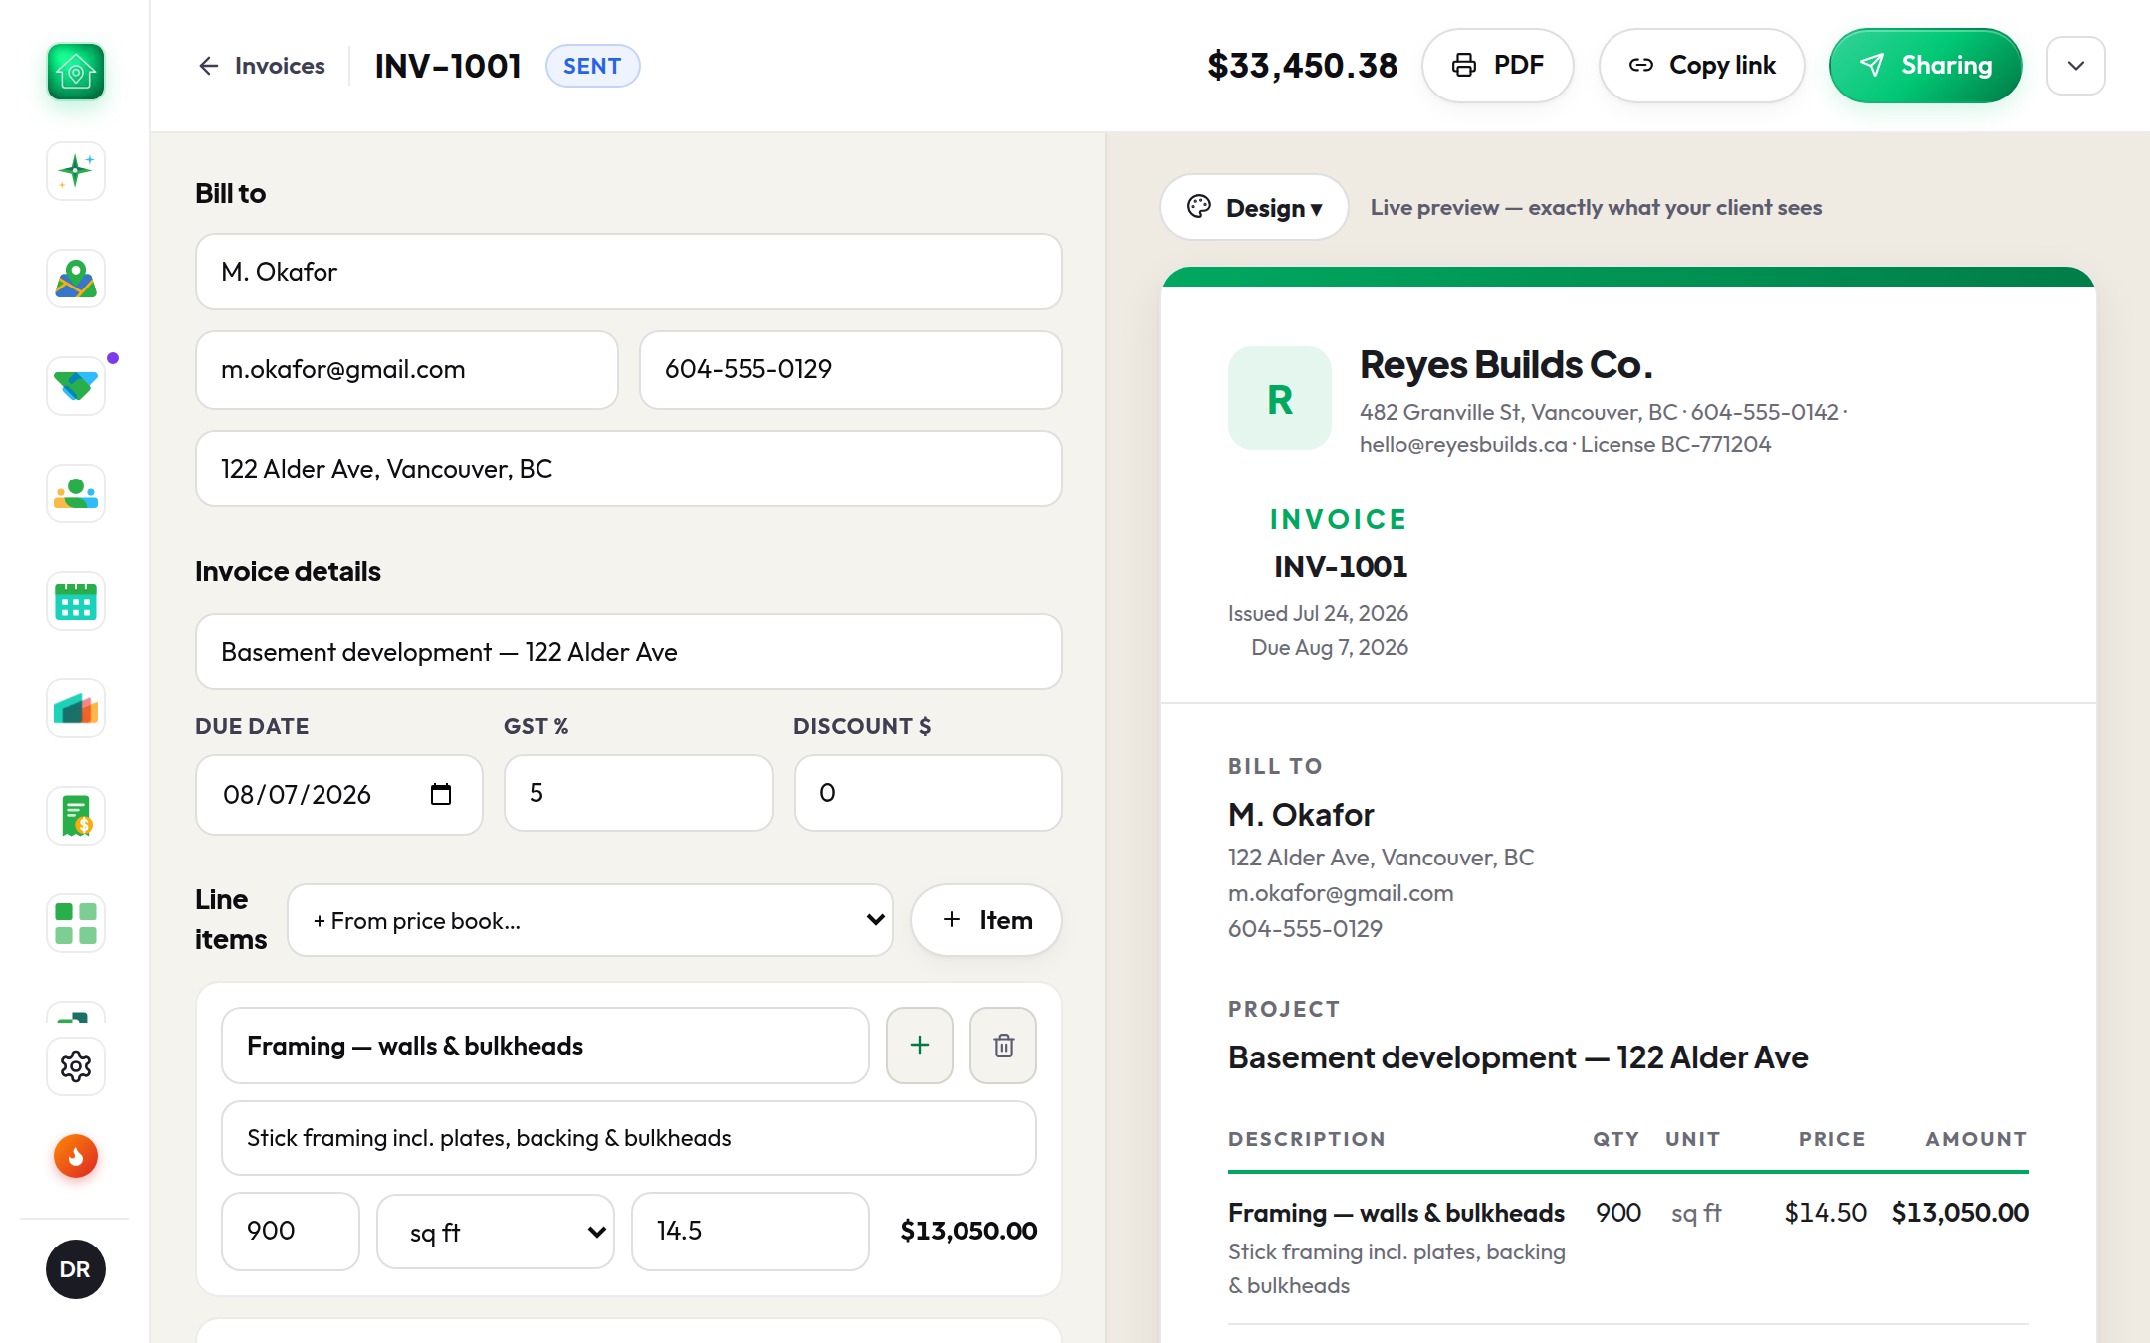The image size is (2150, 1343).
Task: Click the AMOUNT column header in preview
Action: pyautogui.click(x=1976, y=1139)
